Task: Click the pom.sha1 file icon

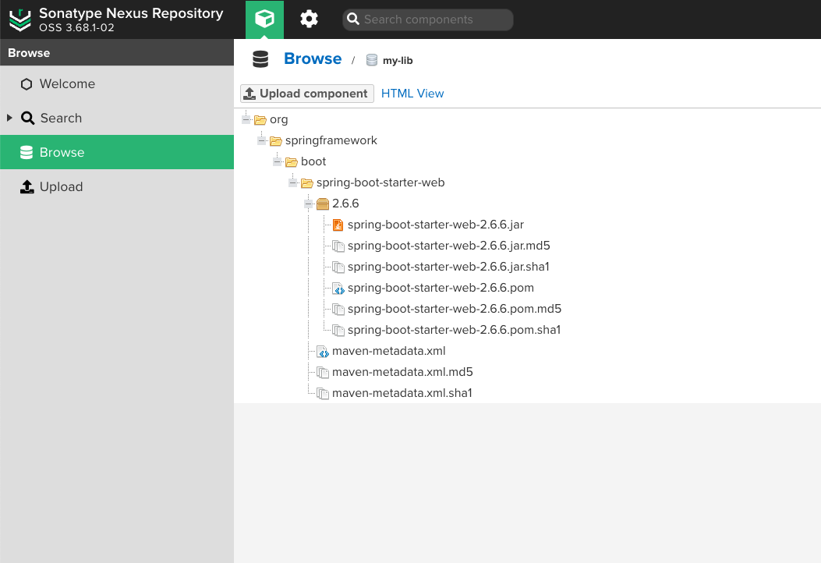Action: (x=338, y=330)
